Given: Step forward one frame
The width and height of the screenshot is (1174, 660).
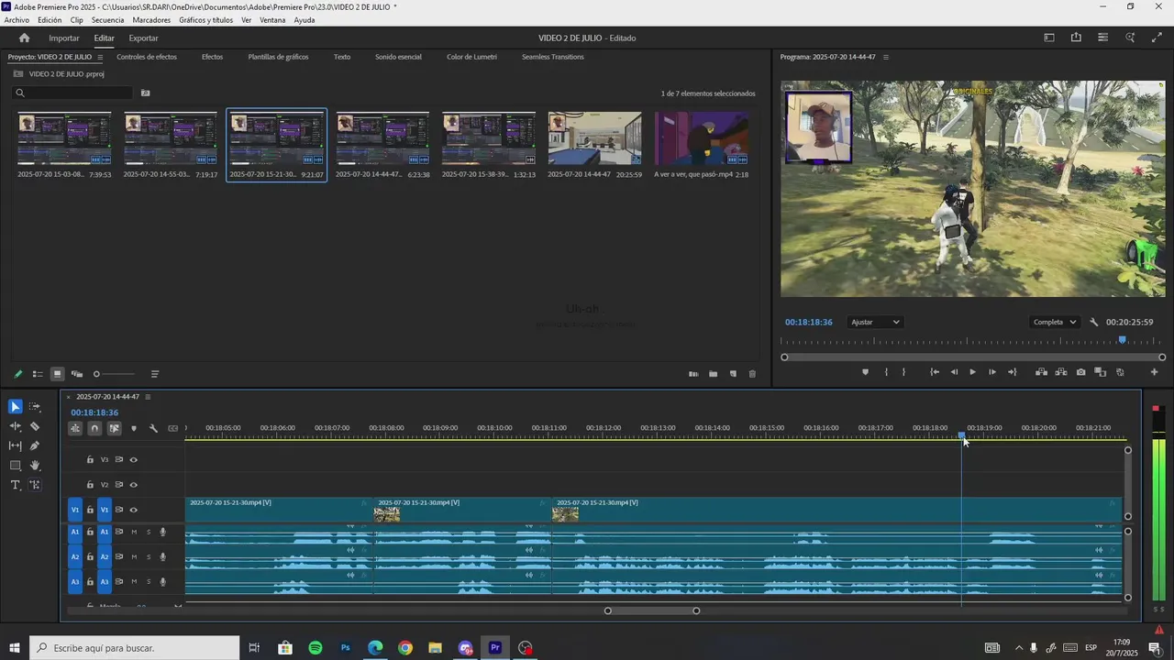Looking at the screenshot, I should click(x=992, y=372).
